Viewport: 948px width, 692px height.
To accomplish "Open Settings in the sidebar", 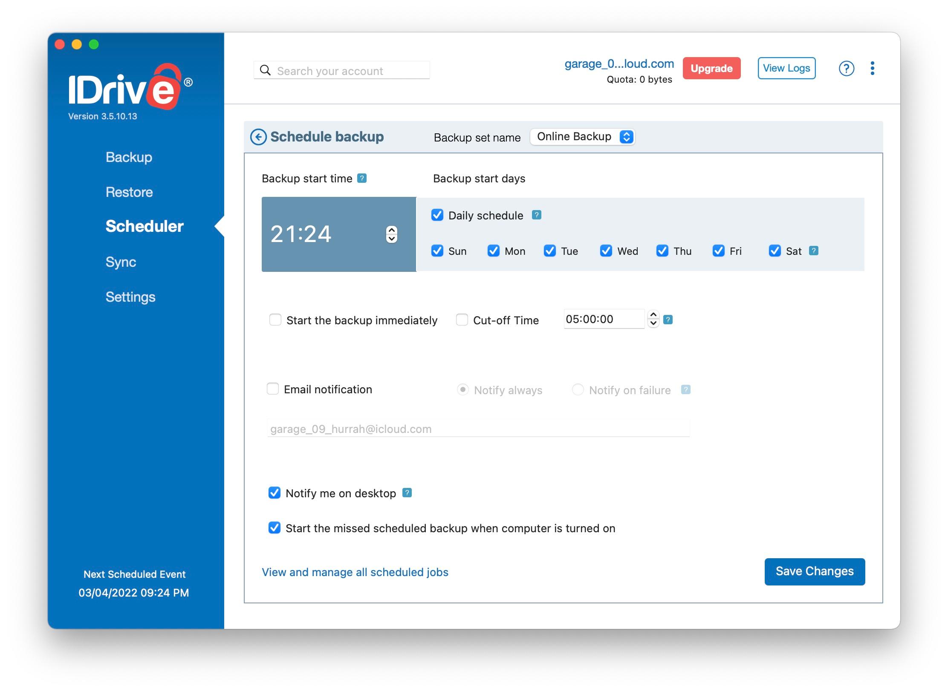I will click(130, 297).
